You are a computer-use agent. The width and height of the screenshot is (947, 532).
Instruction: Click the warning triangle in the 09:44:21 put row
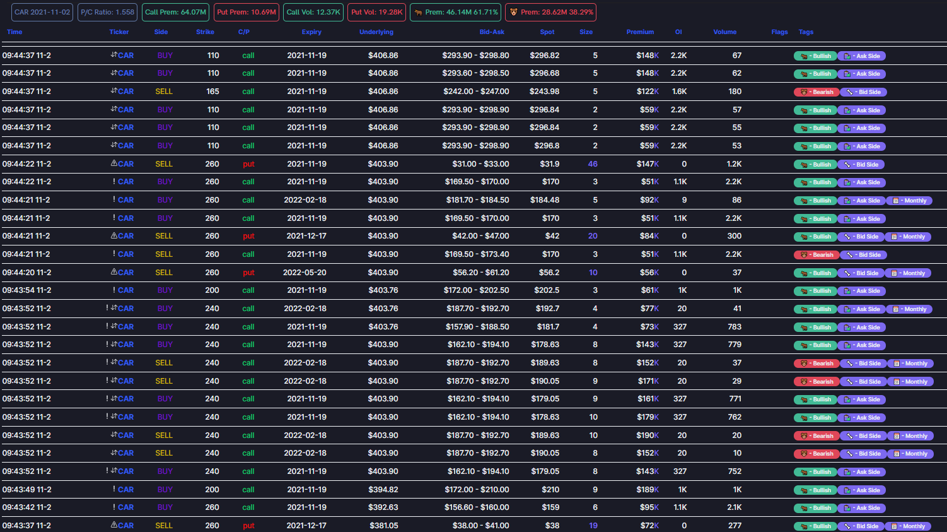114,235
